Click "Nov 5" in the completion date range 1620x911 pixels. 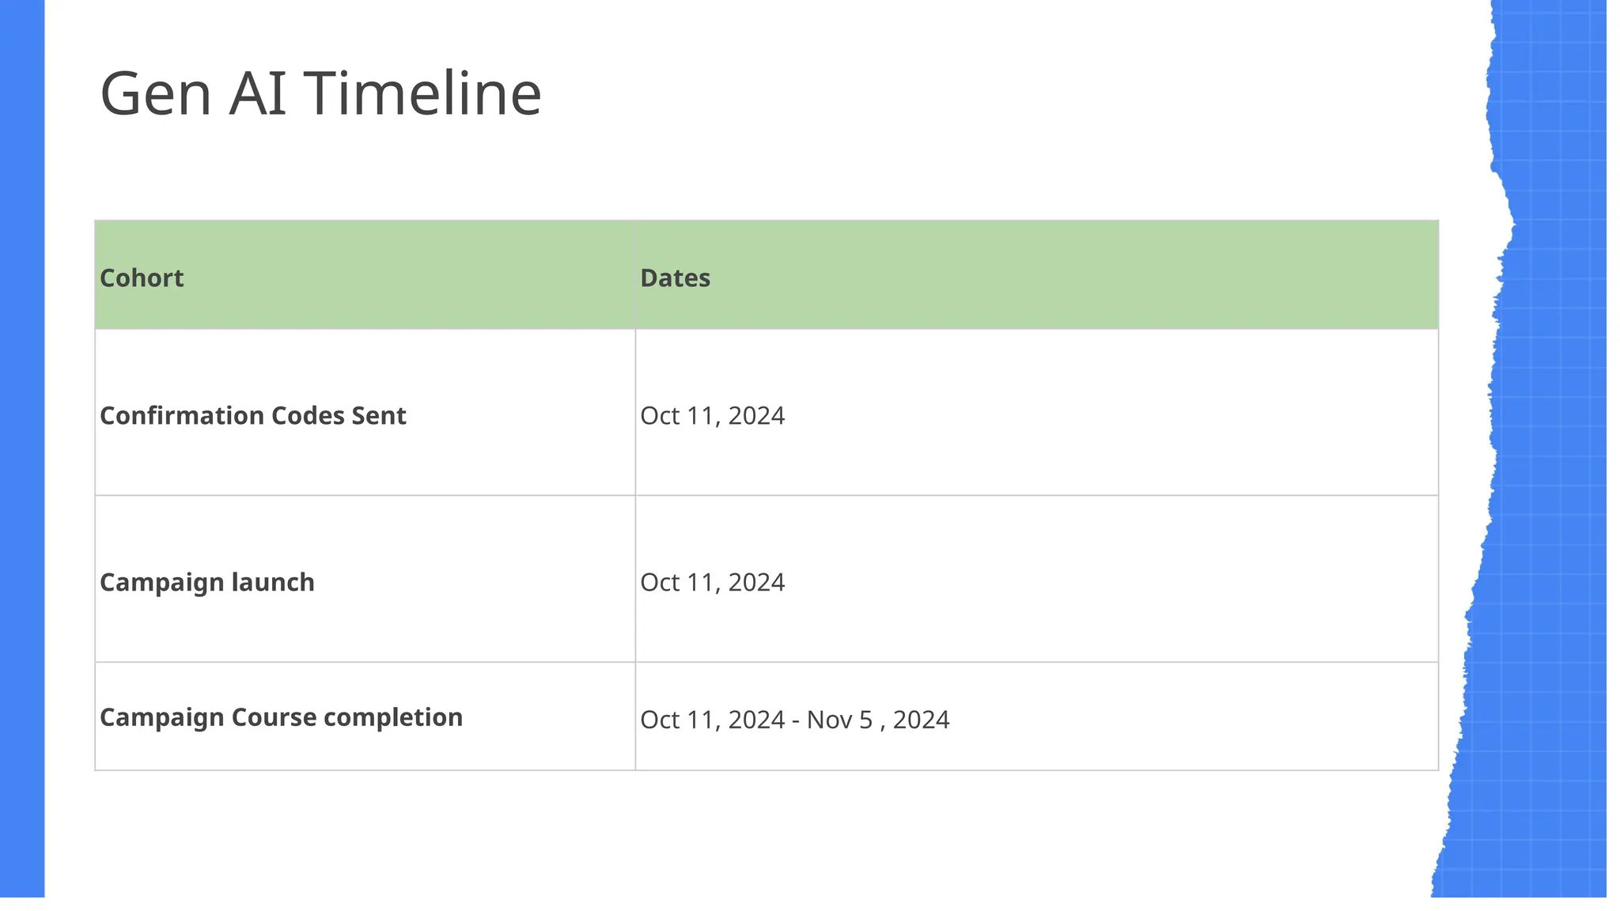(x=839, y=720)
